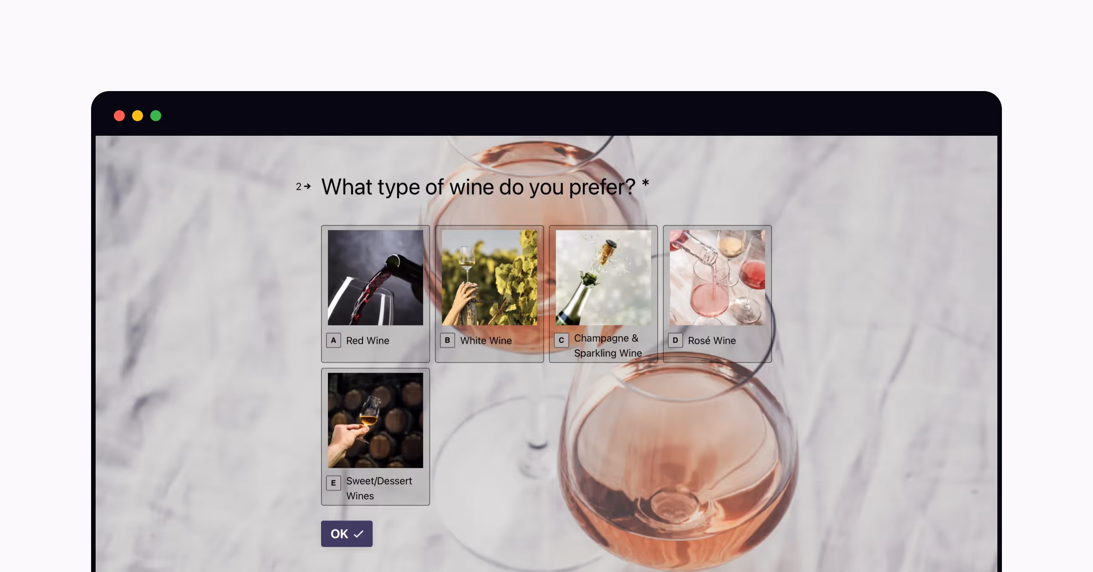This screenshot has width=1093, height=572.
Task: Click the A key badge for Red Wine
Action: (x=333, y=340)
